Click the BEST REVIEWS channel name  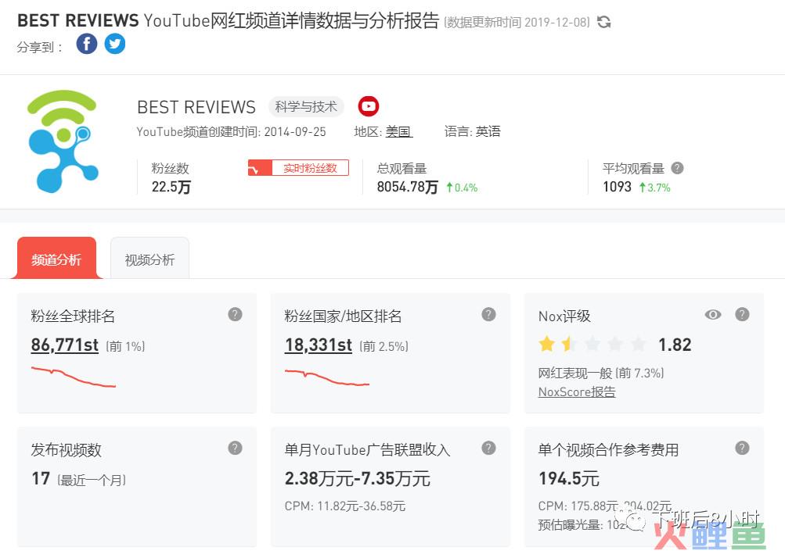196,107
